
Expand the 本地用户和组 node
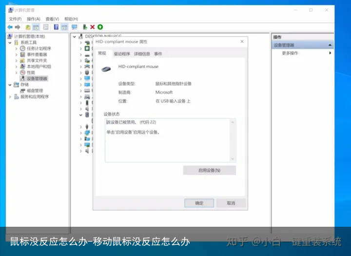(x=17, y=66)
